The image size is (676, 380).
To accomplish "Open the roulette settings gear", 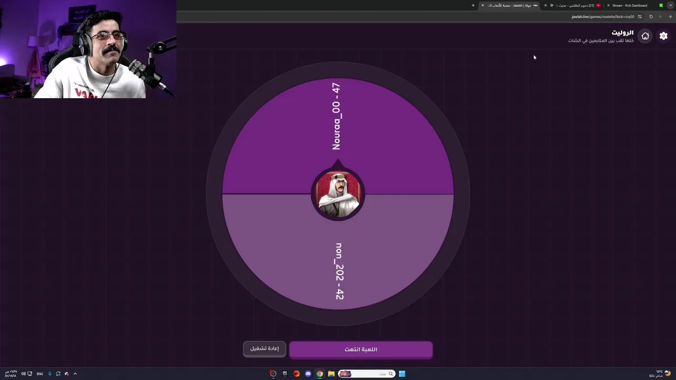I will coord(663,36).
